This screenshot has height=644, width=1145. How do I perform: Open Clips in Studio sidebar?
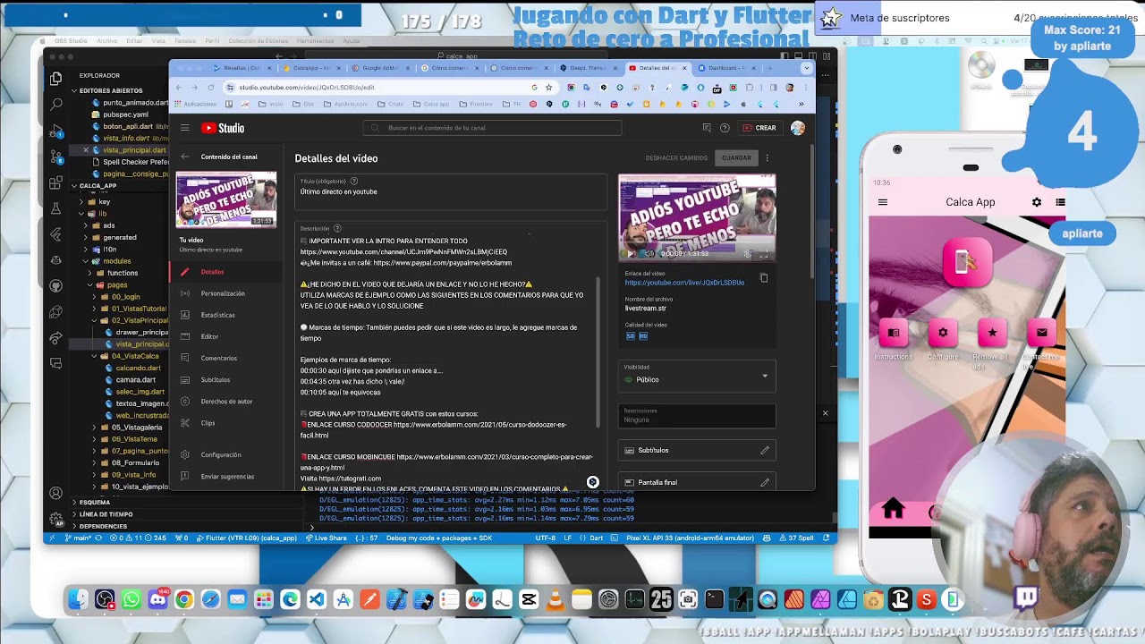tap(225, 423)
